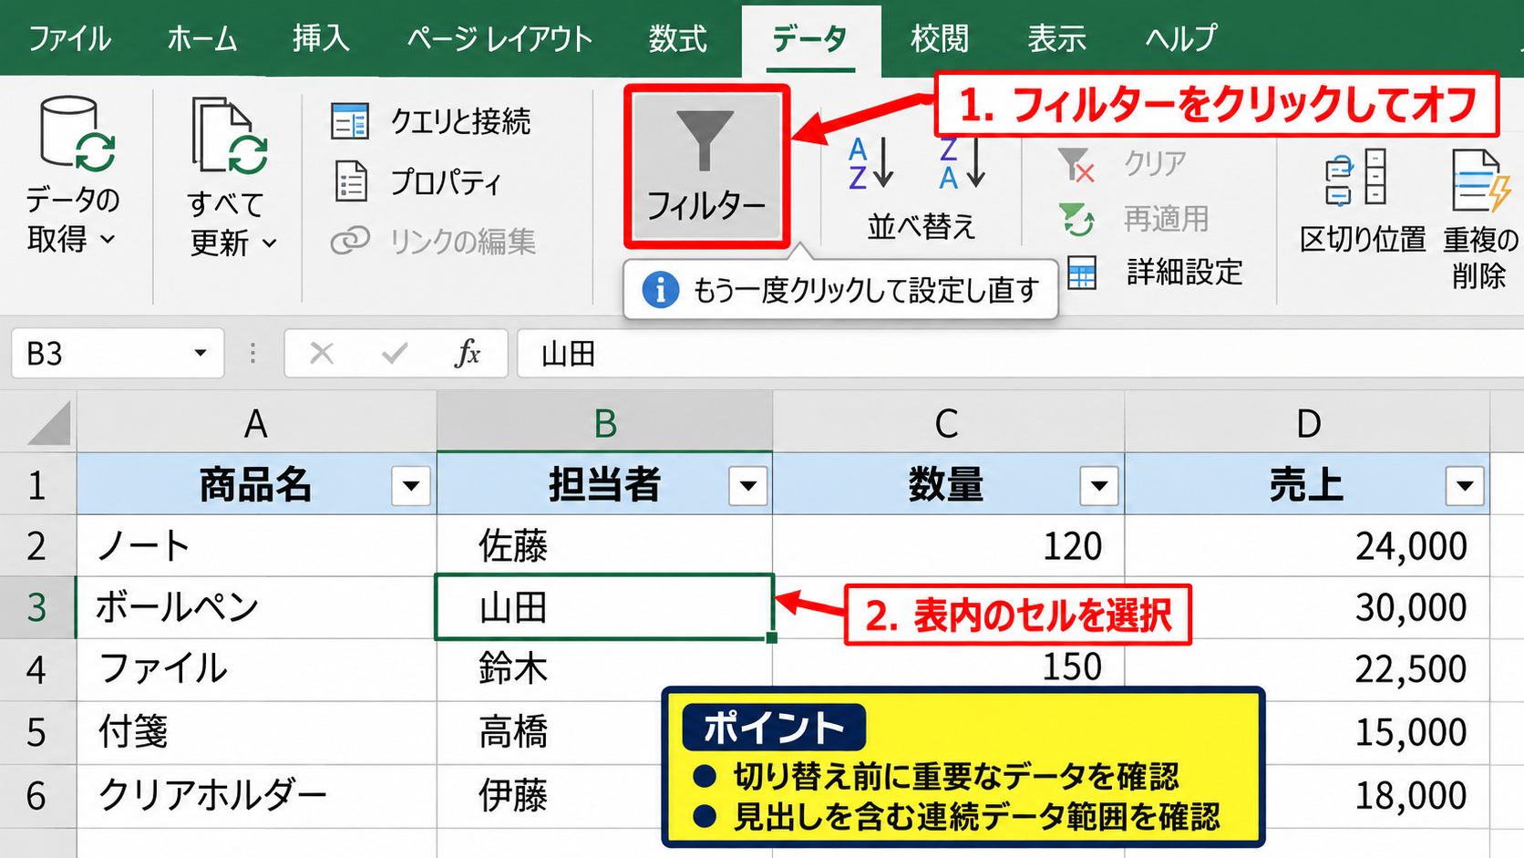Click リンクの編集 link icon

350,240
